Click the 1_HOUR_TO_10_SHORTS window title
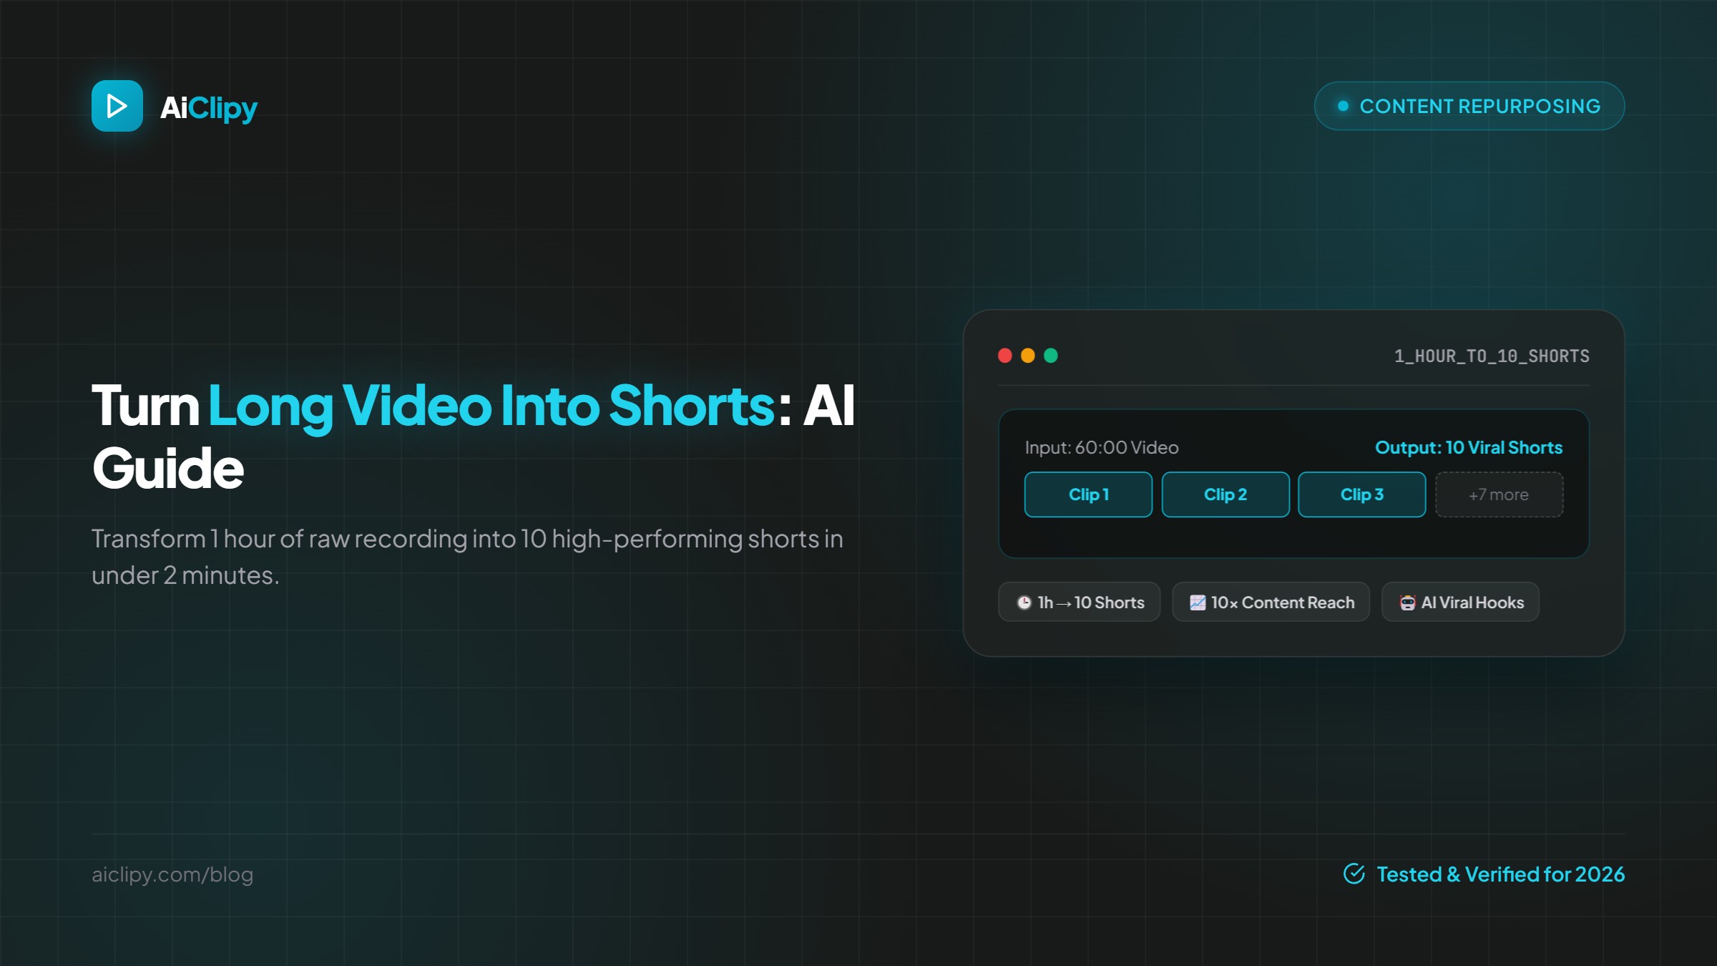1717x966 pixels. [x=1492, y=356]
